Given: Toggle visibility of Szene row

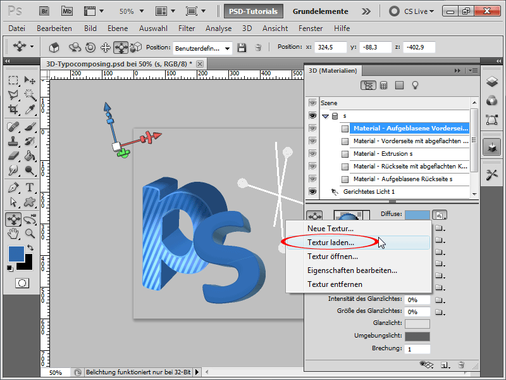Looking at the screenshot, I should pos(312,103).
